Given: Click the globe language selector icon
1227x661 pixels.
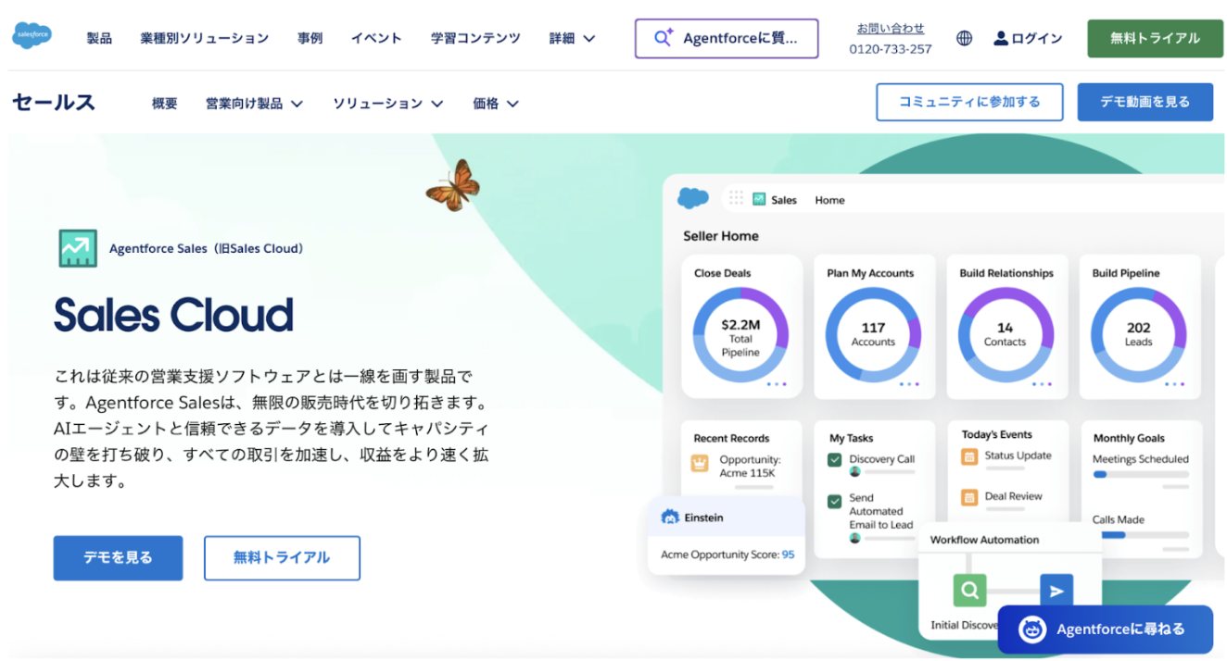Looking at the screenshot, I should pos(964,38).
